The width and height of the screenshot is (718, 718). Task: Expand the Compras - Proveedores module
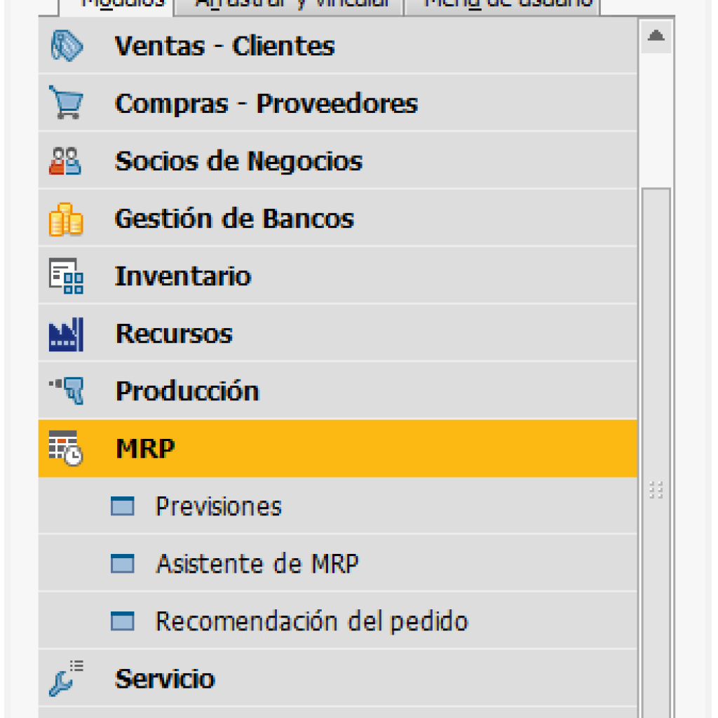[338, 103]
